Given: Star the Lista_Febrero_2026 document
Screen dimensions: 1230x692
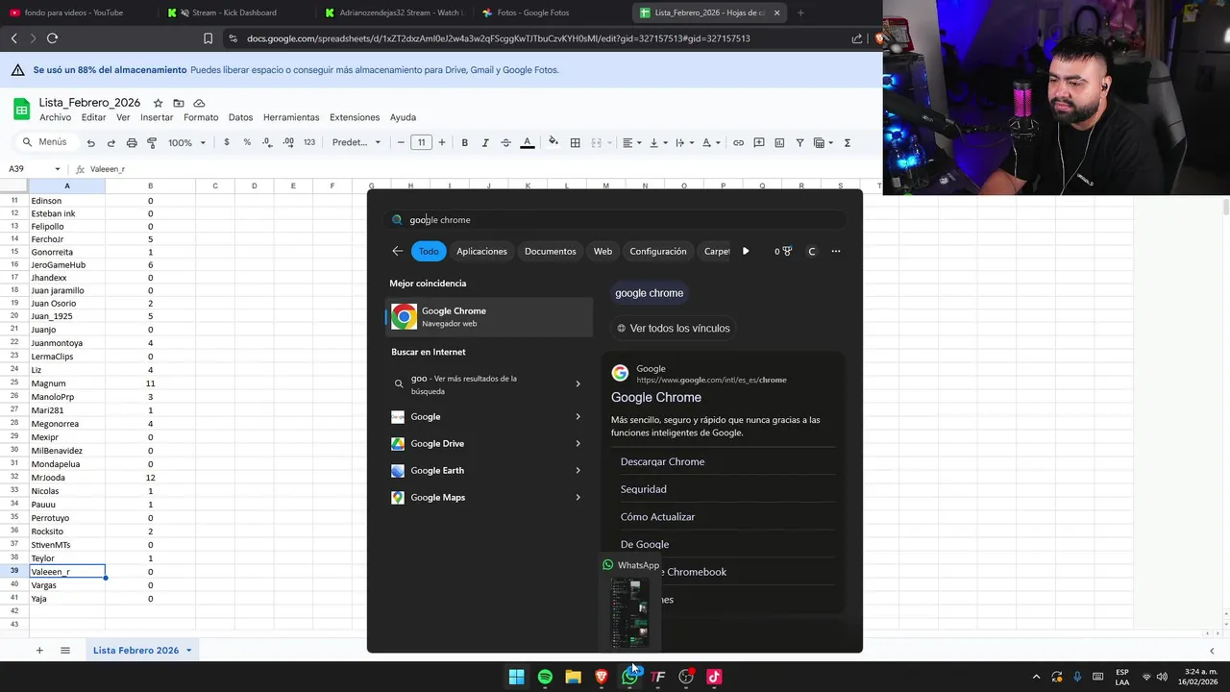Looking at the screenshot, I should coord(158,103).
